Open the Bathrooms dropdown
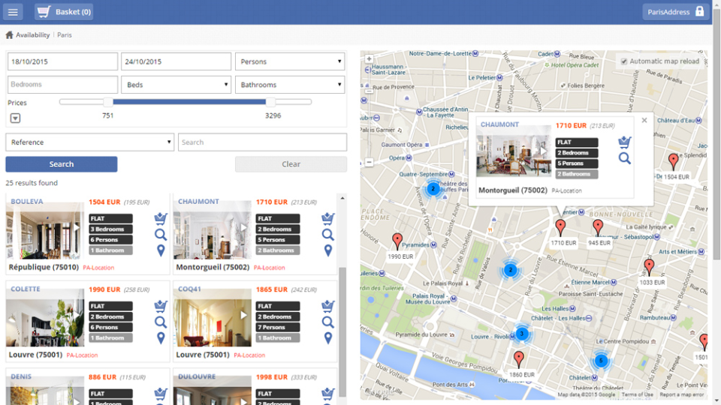 click(290, 85)
